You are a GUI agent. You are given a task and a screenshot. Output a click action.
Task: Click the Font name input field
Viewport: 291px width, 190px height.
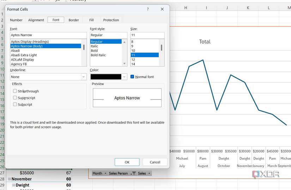point(48,35)
